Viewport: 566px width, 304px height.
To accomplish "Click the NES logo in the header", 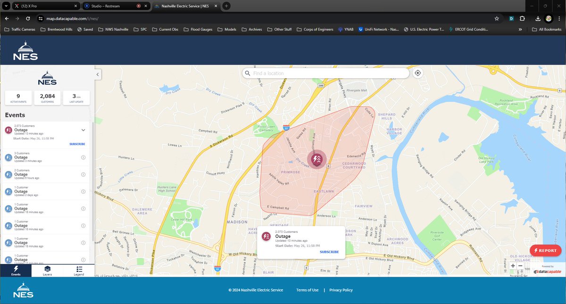I will [x=25, y=50].
